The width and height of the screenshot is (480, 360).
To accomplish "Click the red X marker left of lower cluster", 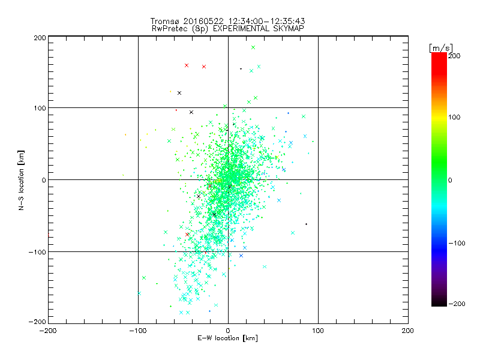I will click(187, 234).
